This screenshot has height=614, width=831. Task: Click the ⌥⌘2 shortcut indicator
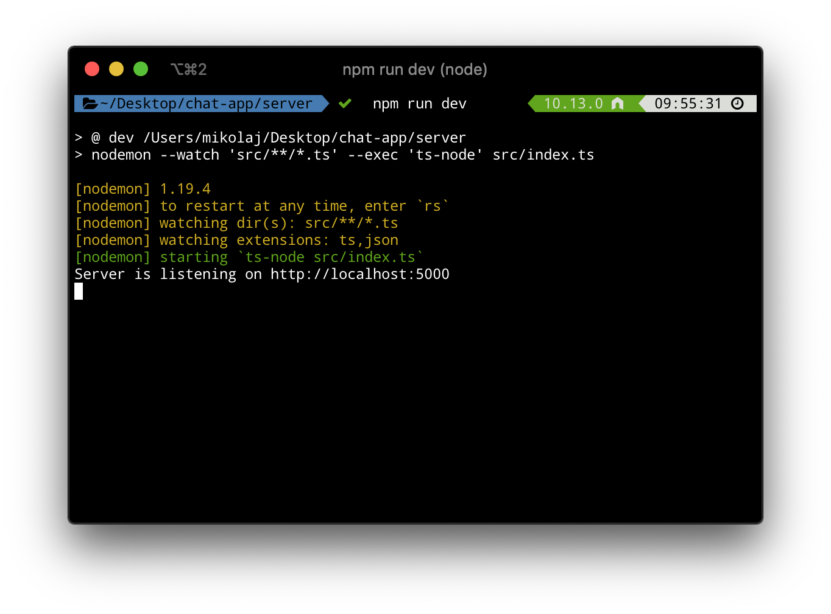(189, 69)
